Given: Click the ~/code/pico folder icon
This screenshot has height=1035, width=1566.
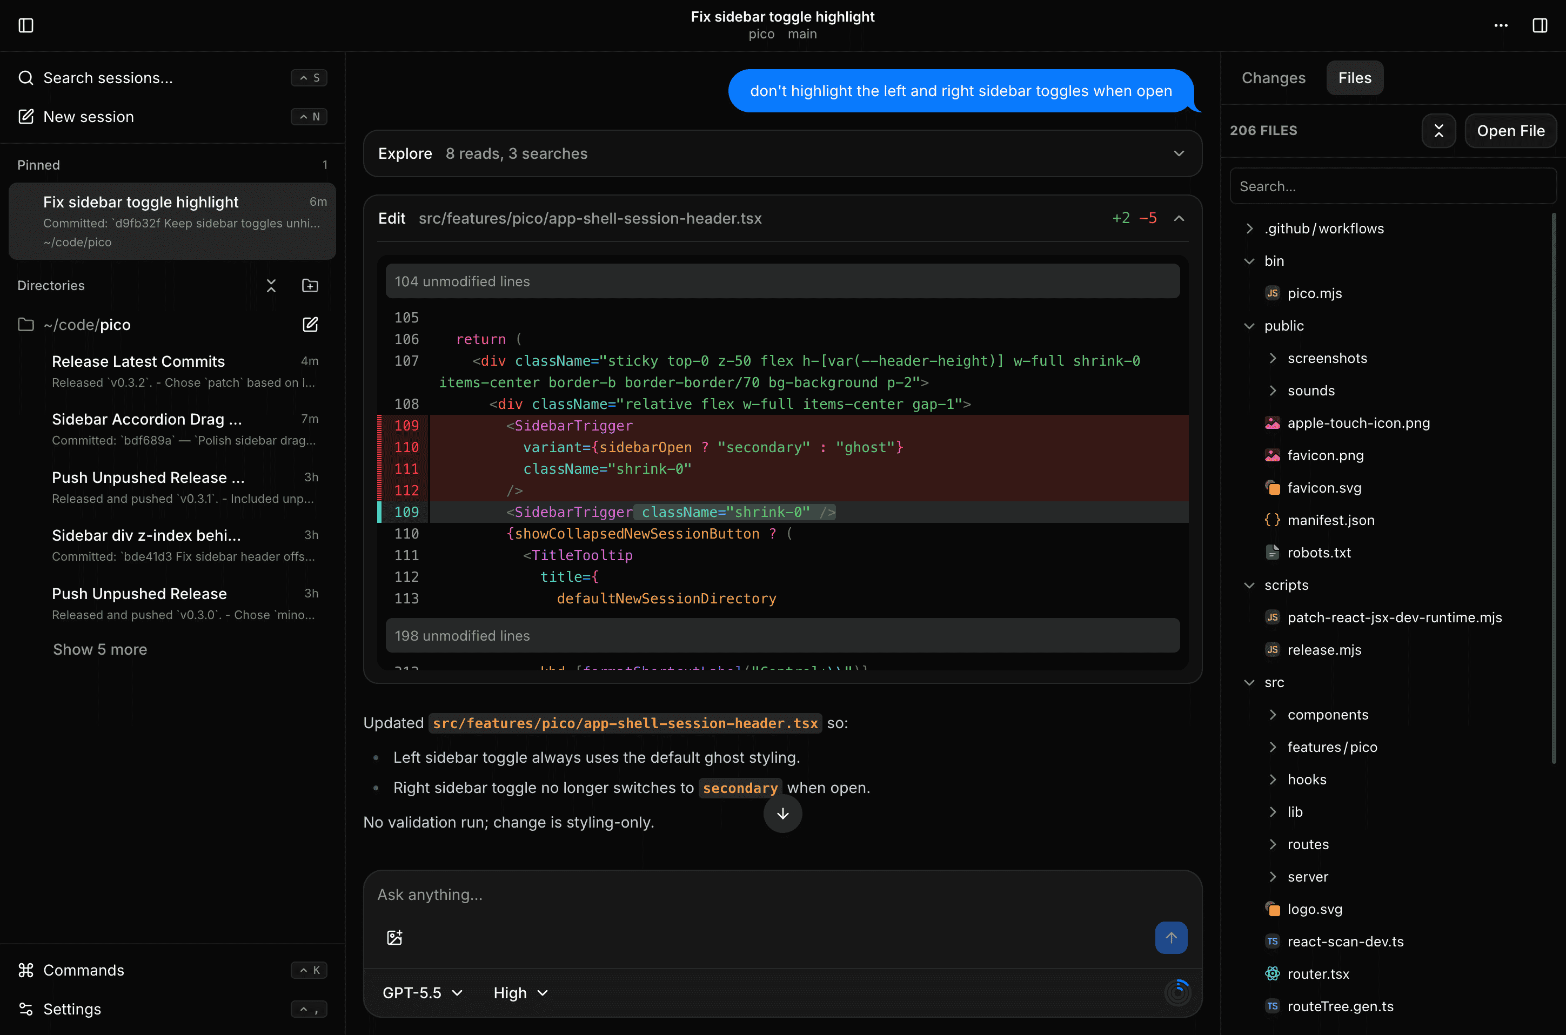Looking at the screenshot, I should coord(26,325).
